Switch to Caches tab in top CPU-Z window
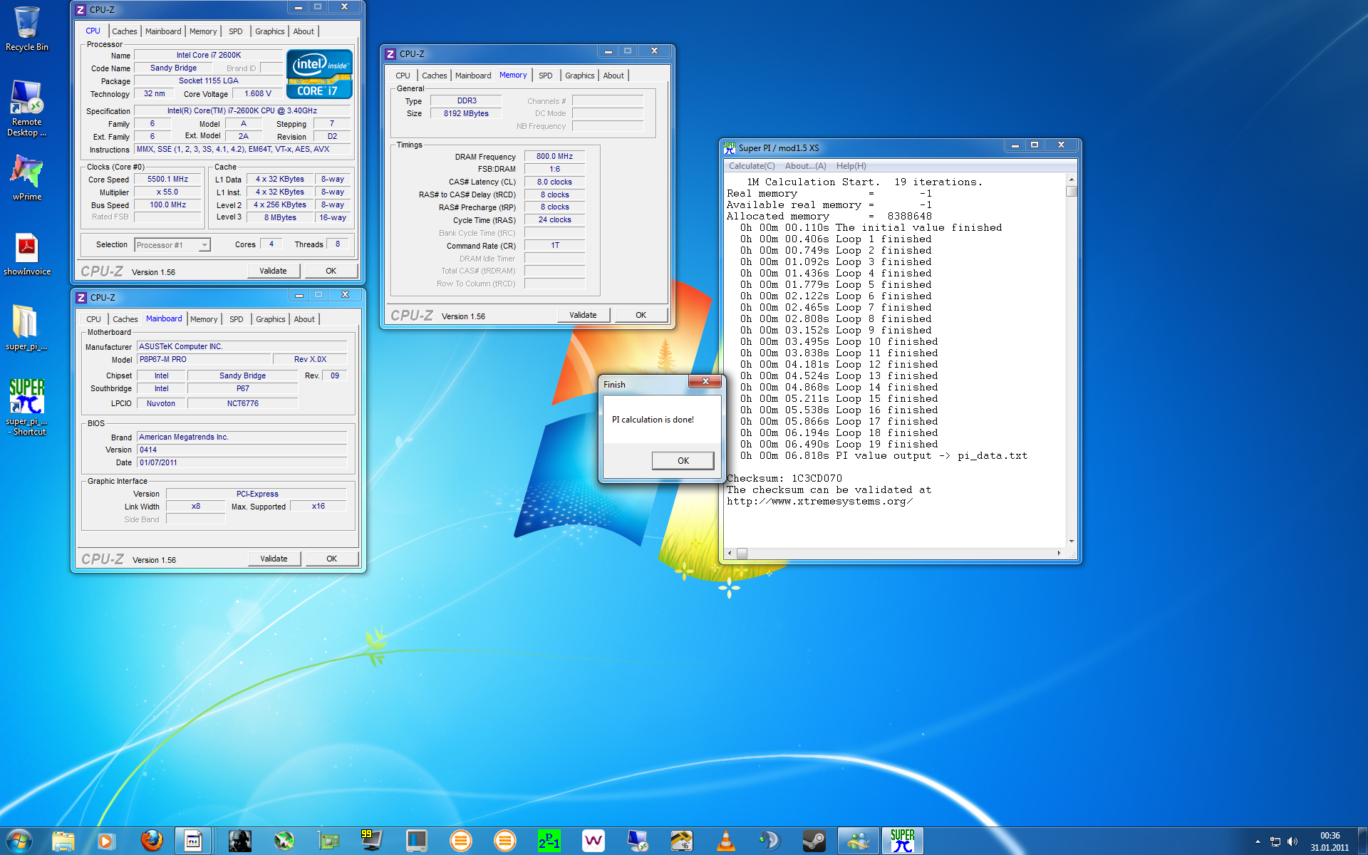The height and width of the screenshot is (855, 1368). tap(124, 31)
